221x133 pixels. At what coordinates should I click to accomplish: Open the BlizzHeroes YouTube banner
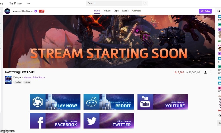(x=163, y=102)
